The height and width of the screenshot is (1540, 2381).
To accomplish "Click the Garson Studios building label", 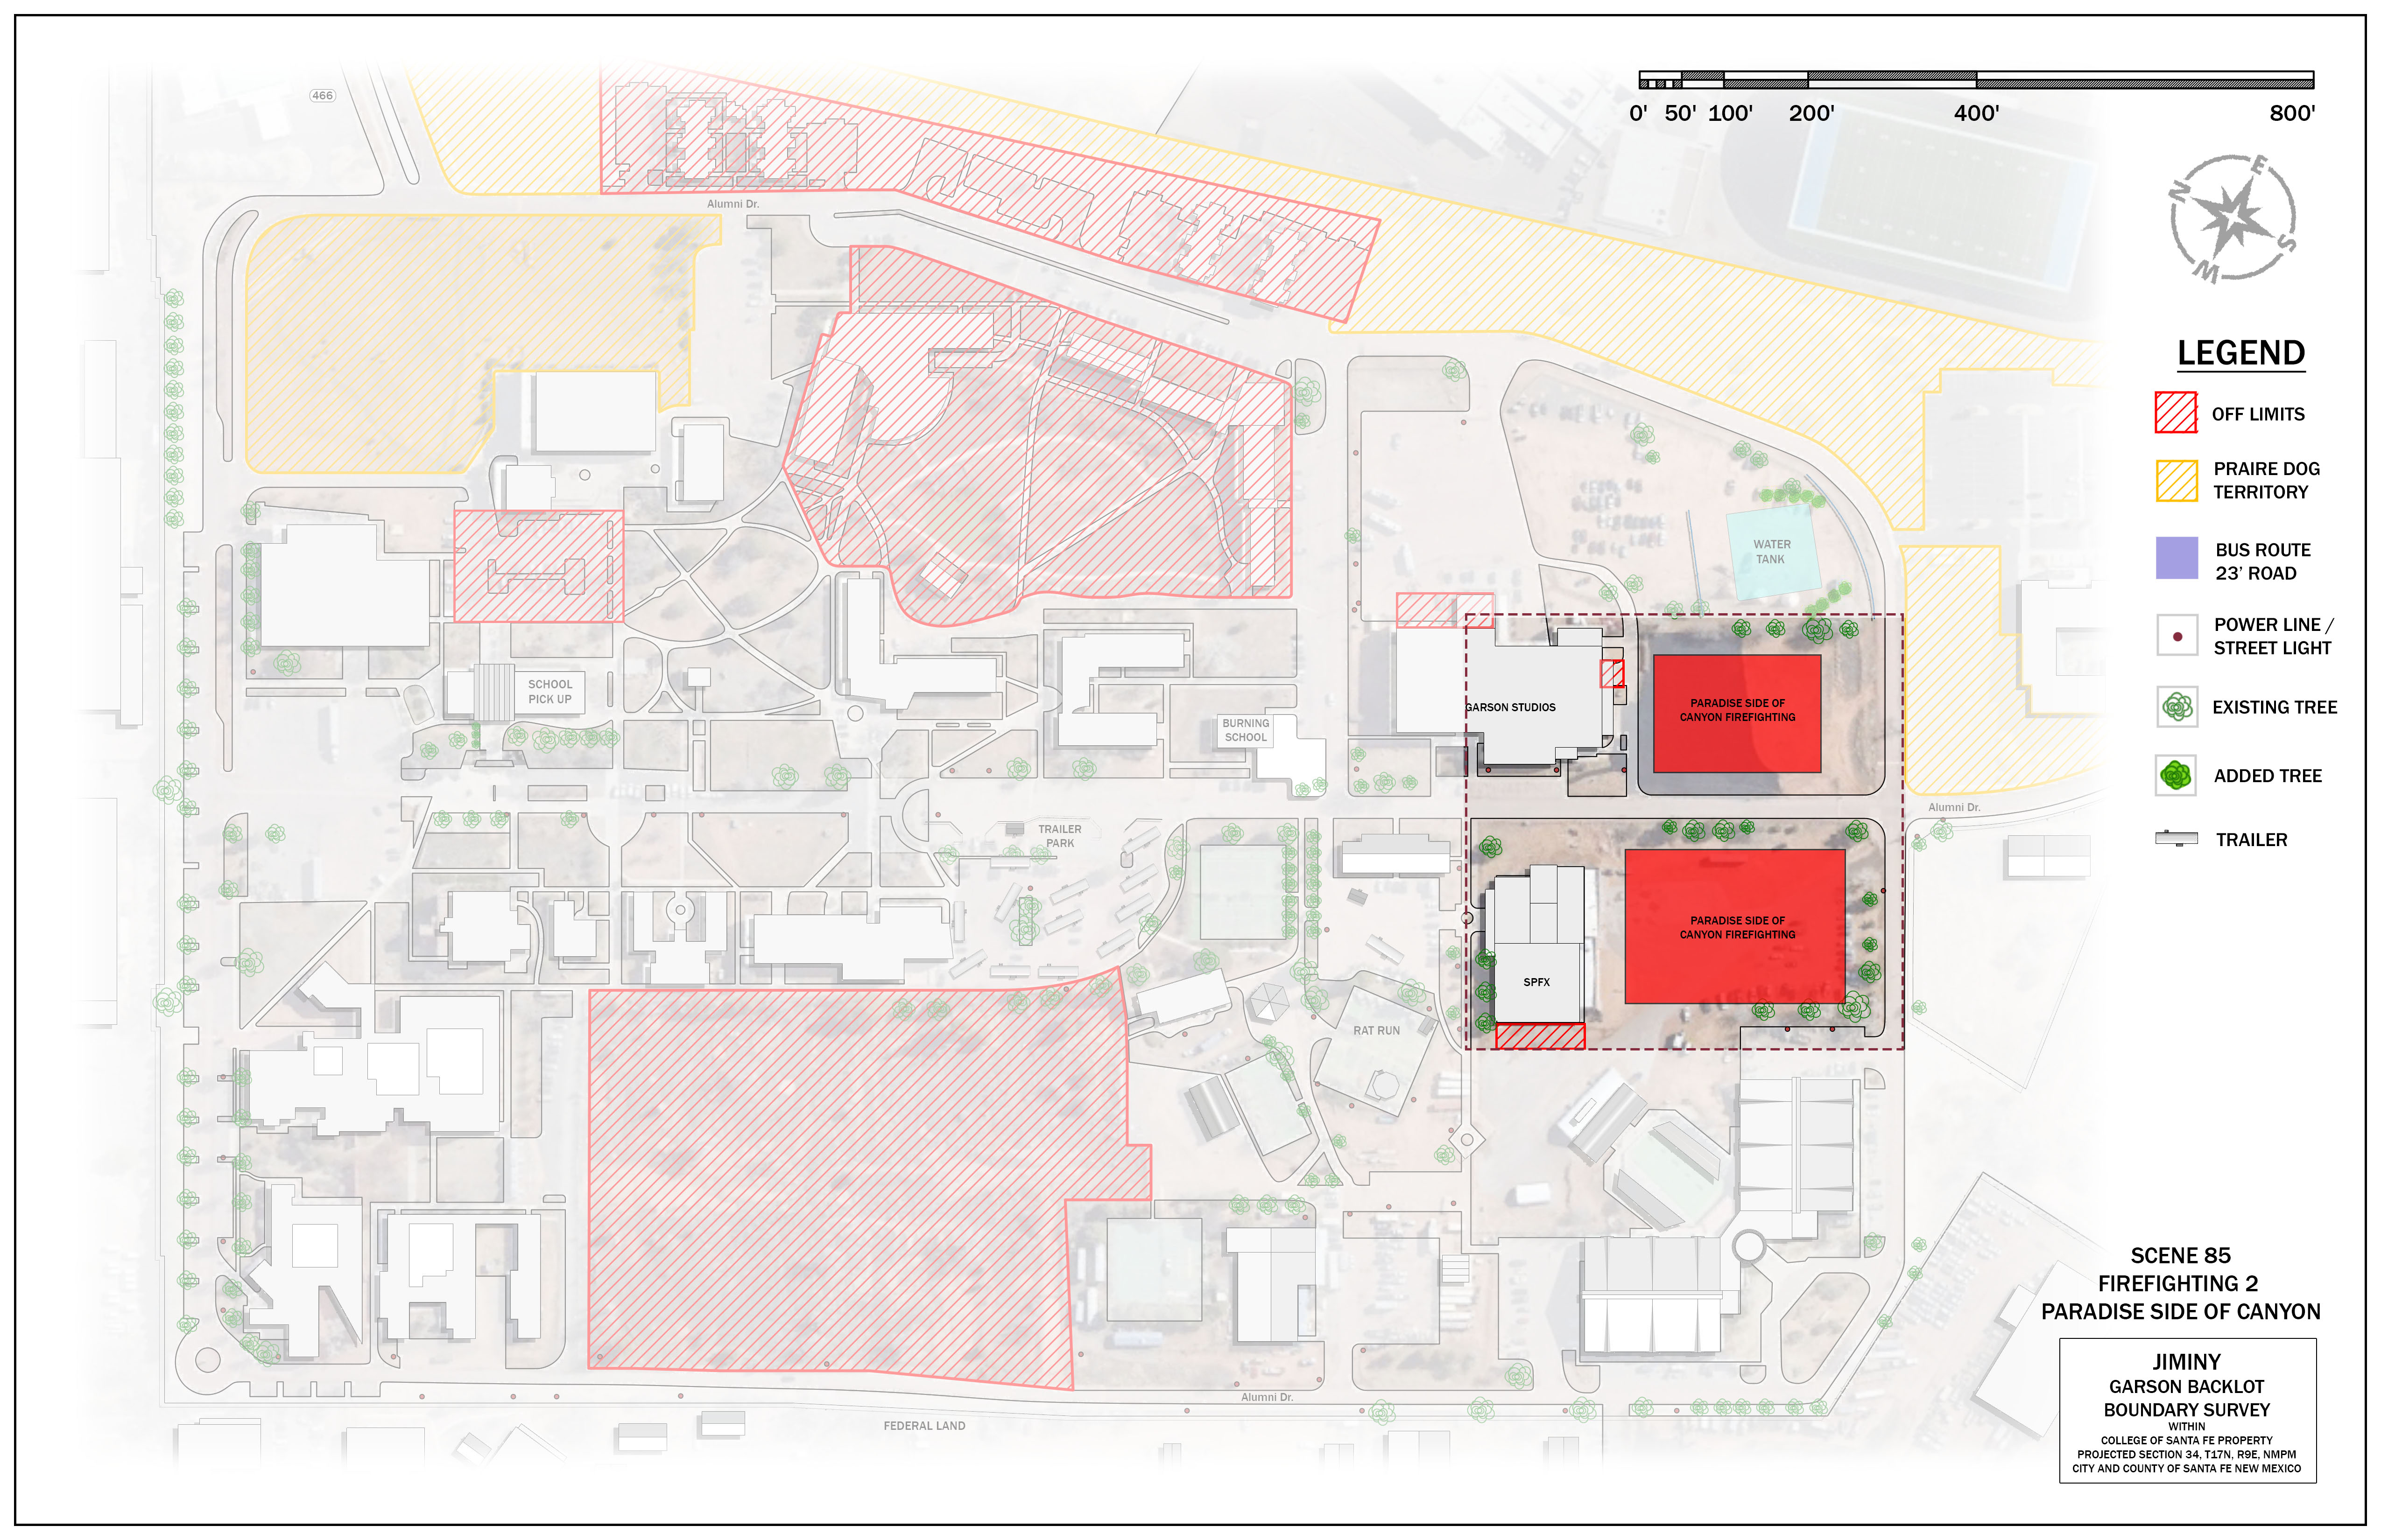I will tap(1511, 707).
